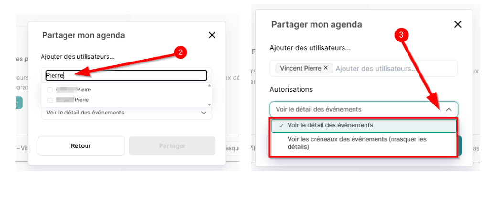The width and height of the screenshot is (494, 197).
Task: Expand the left permissions dropdown chevron
Action: pyautogui.click(x=204, y=113)
